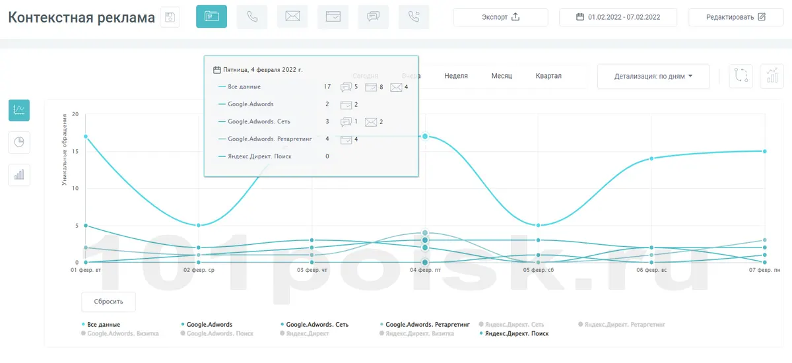Click the 06 февр. data point on top line
The height and width of the screenshot is (363, 792).
[651, 158]
